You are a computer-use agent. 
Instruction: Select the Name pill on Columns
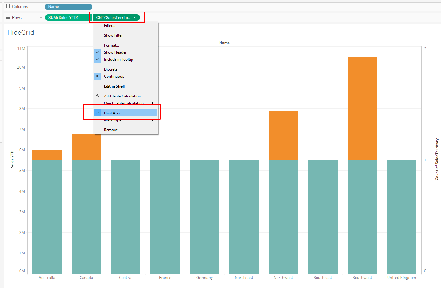68,6
